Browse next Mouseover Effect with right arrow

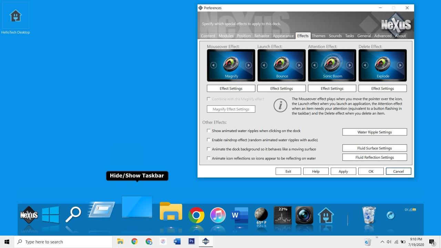pos(248,65)
